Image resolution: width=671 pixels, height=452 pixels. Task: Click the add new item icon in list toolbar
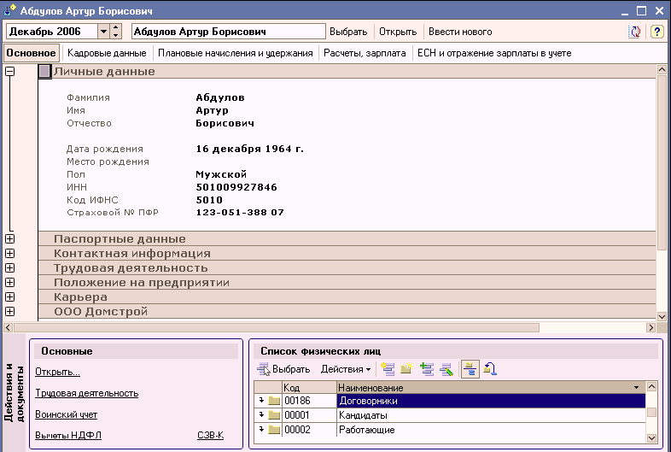point(388,369)
